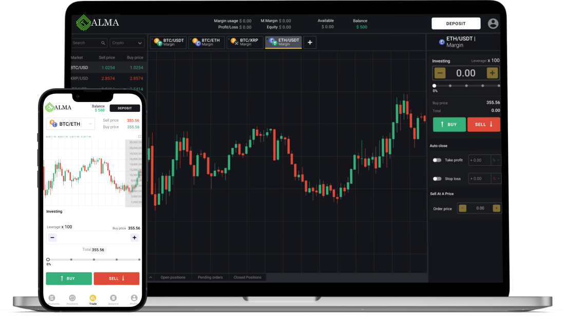Open the Pending orders tab
Viewport: 563px width, 317px height.
pos(210,278)
